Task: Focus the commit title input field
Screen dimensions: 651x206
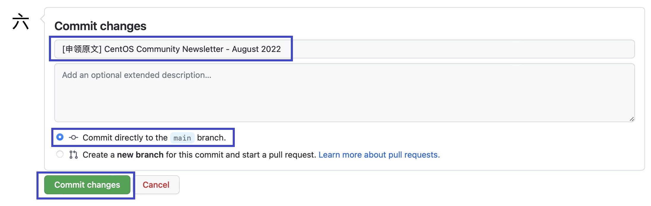Action: (344, 49)
